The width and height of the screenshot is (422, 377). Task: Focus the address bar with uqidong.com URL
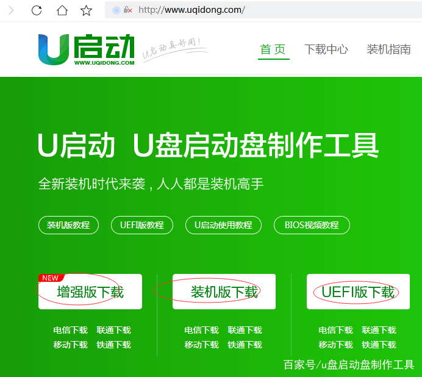263,10
